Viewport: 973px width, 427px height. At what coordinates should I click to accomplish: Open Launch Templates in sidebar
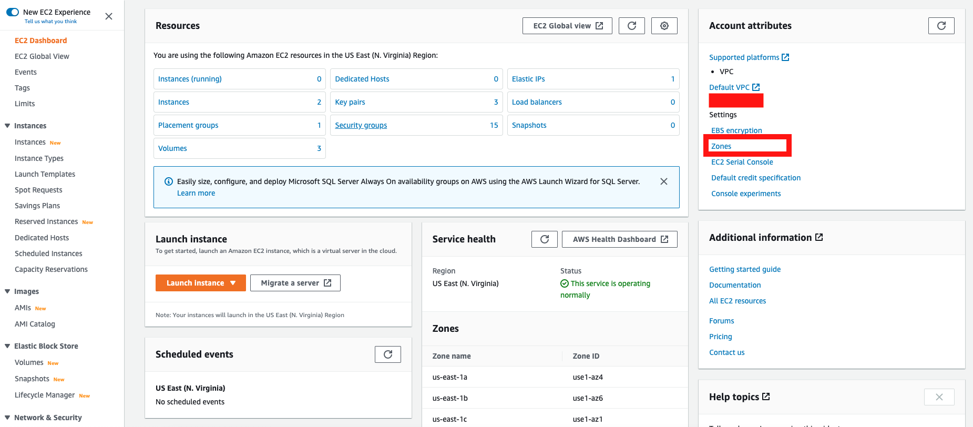coord(45,174)
